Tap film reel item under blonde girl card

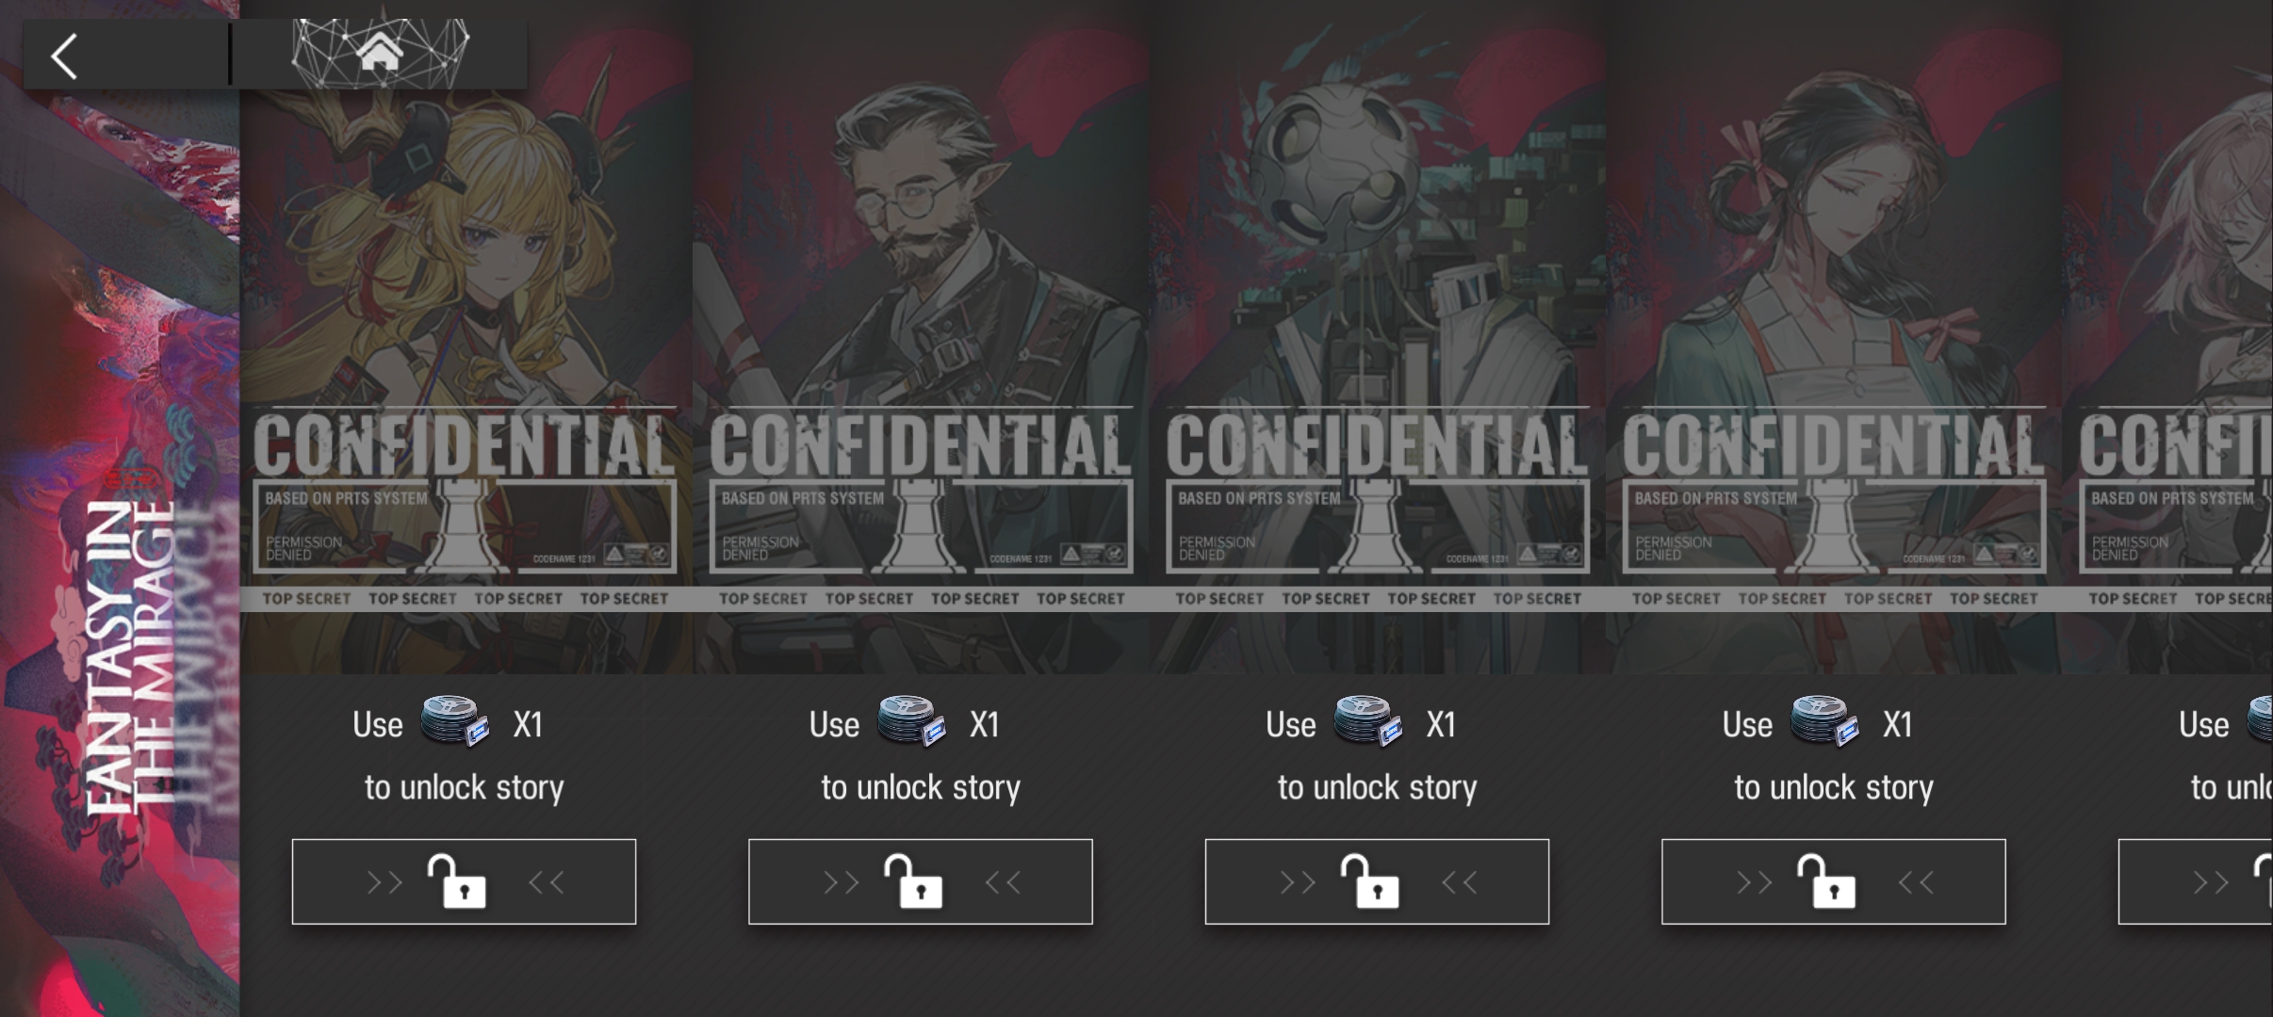455,722
